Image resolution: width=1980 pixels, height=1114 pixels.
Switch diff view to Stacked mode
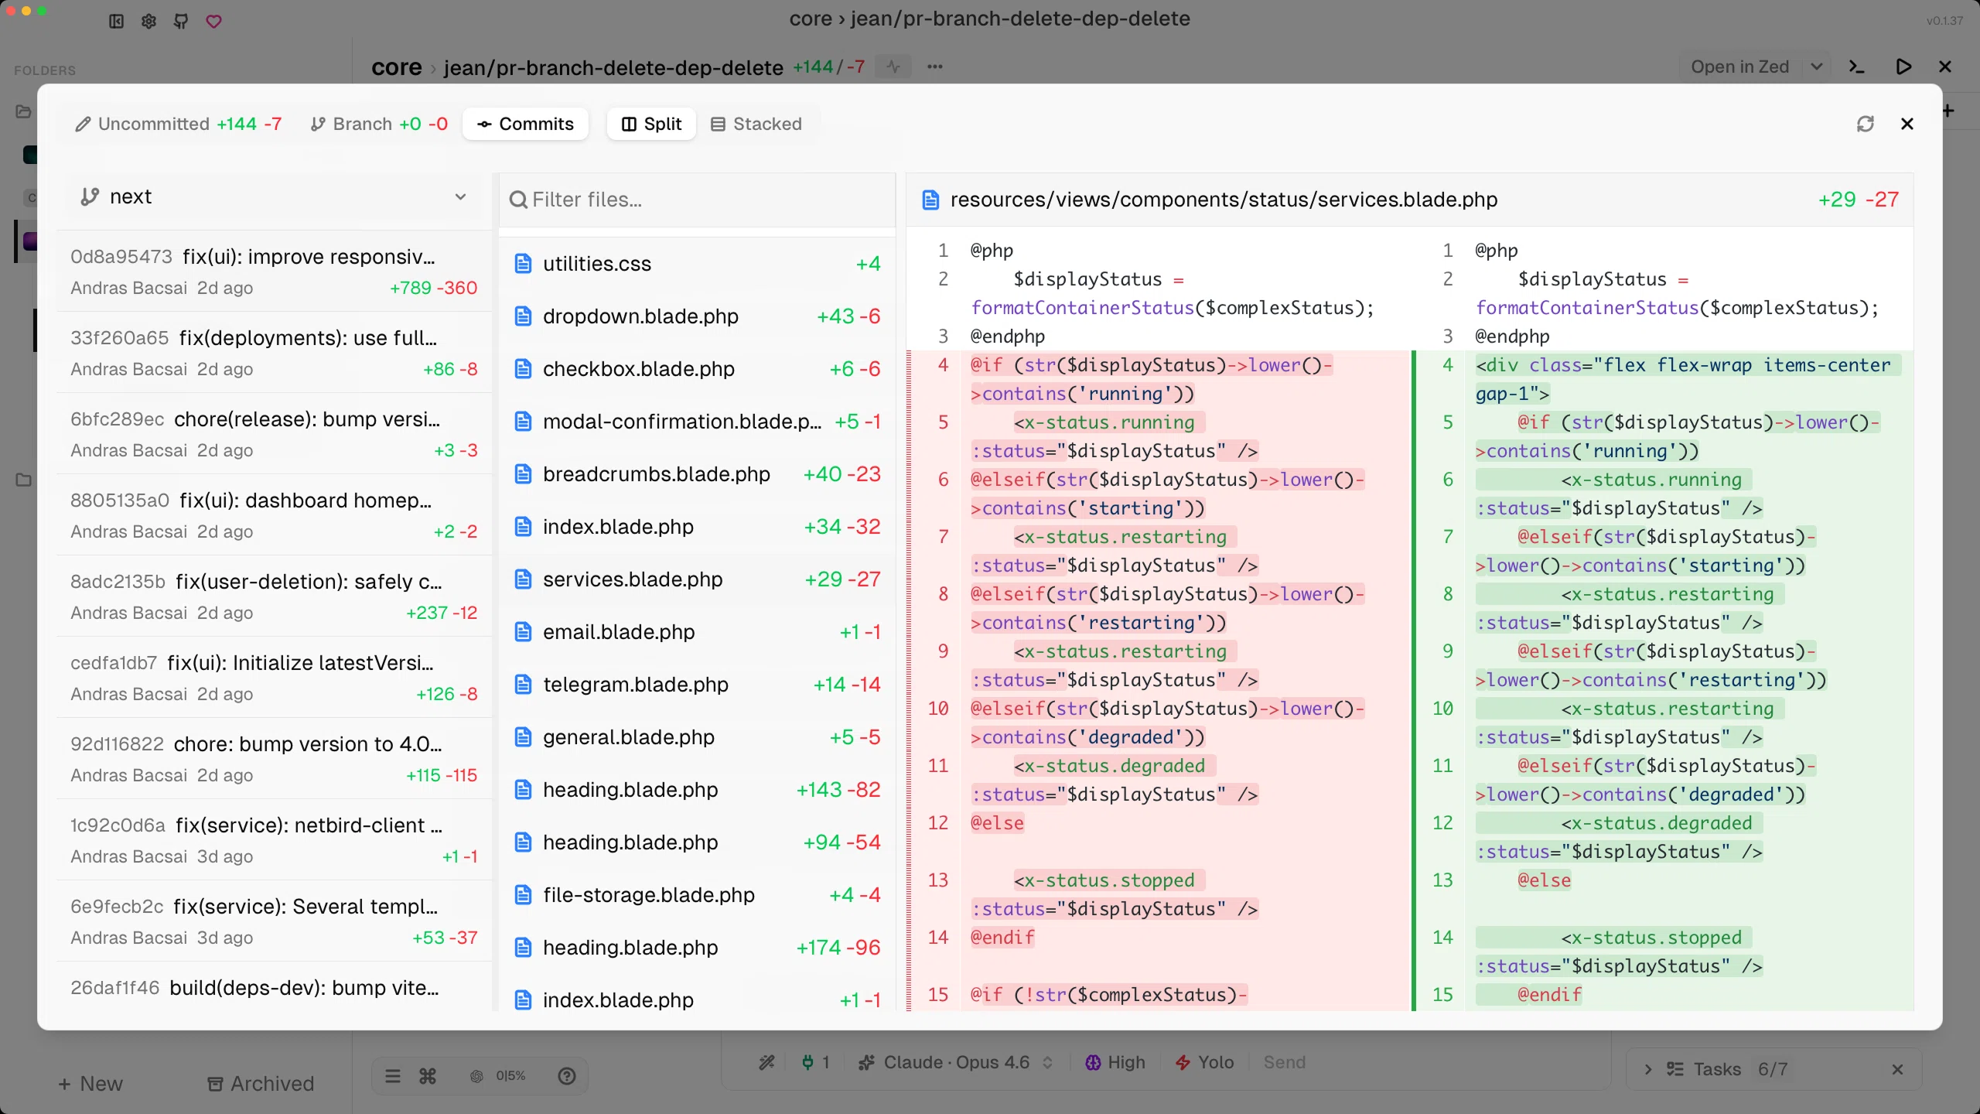[756, 124]
